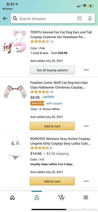Open the hamburger menu icon

click(x=86, y=197)
